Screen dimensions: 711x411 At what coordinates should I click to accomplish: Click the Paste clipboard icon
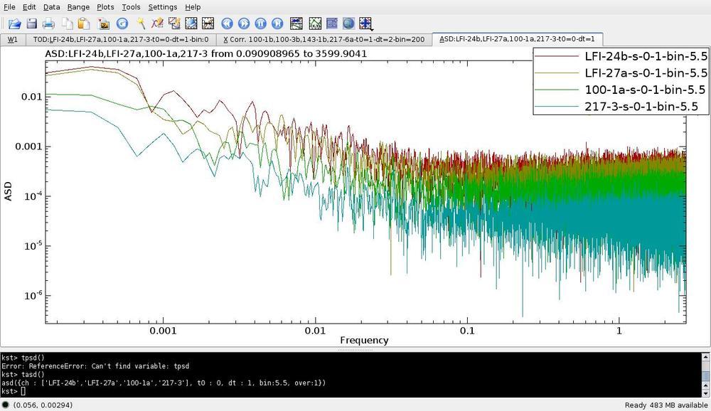83,23
